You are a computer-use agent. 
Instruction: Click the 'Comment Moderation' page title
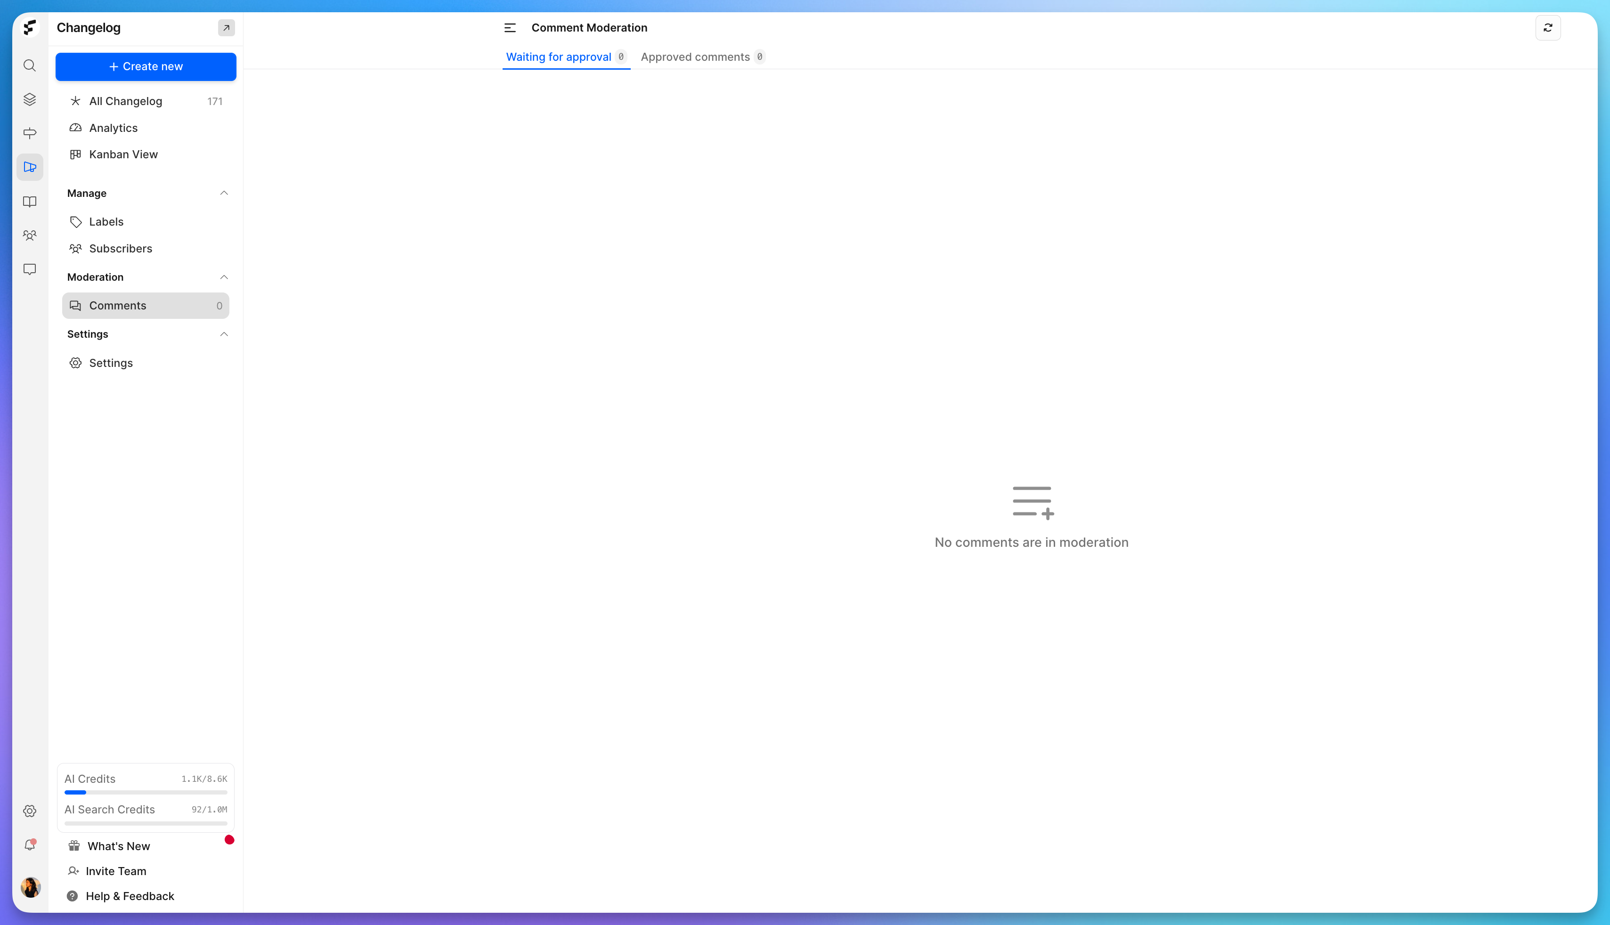point(590,28)
